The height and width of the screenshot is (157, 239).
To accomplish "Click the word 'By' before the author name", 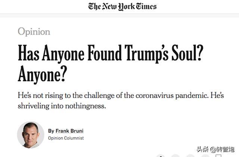I will (x=51, y=131).
